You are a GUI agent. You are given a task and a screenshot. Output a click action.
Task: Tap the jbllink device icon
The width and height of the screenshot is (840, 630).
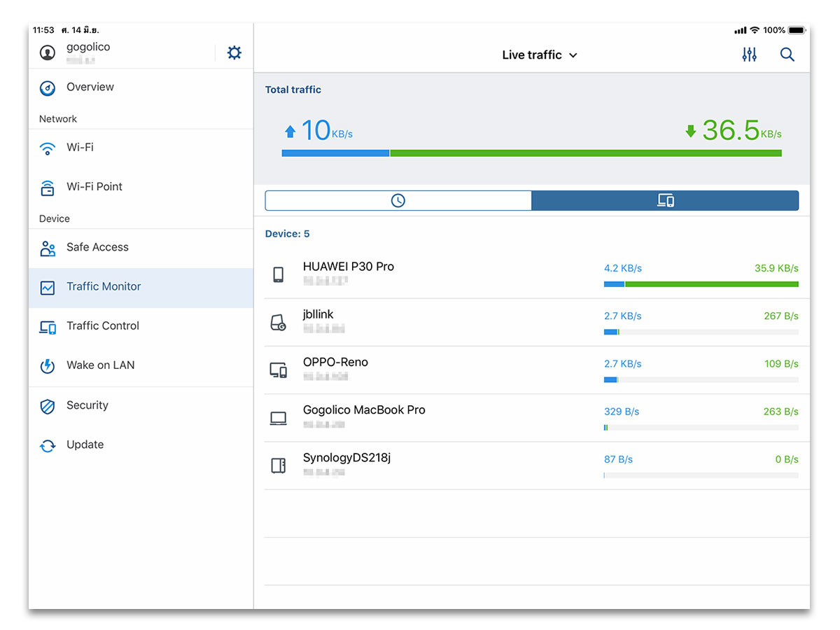(278, 323)
